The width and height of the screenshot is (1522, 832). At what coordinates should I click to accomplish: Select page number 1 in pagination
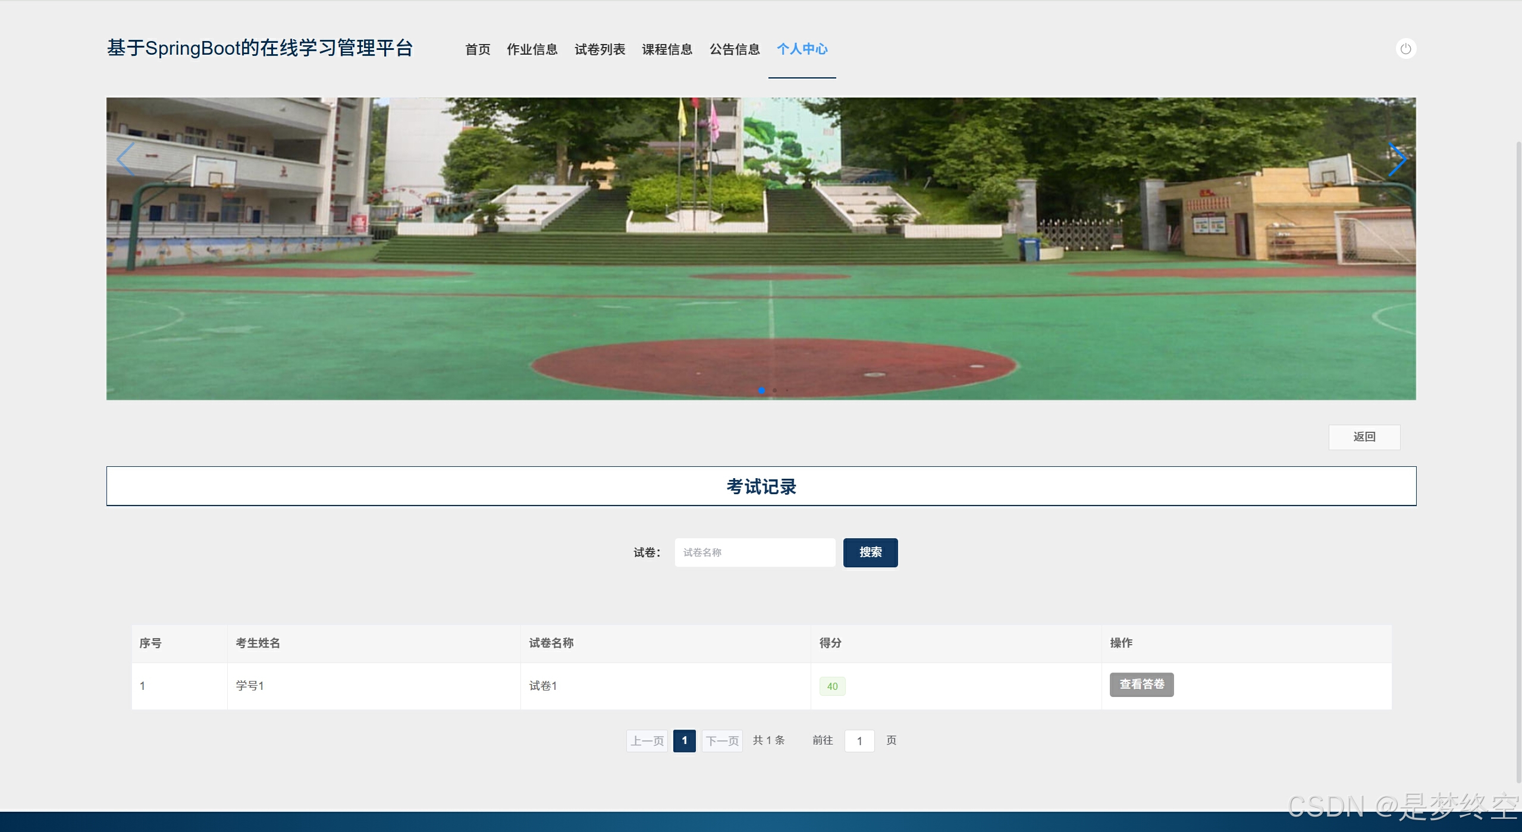(x=684, y=741)
